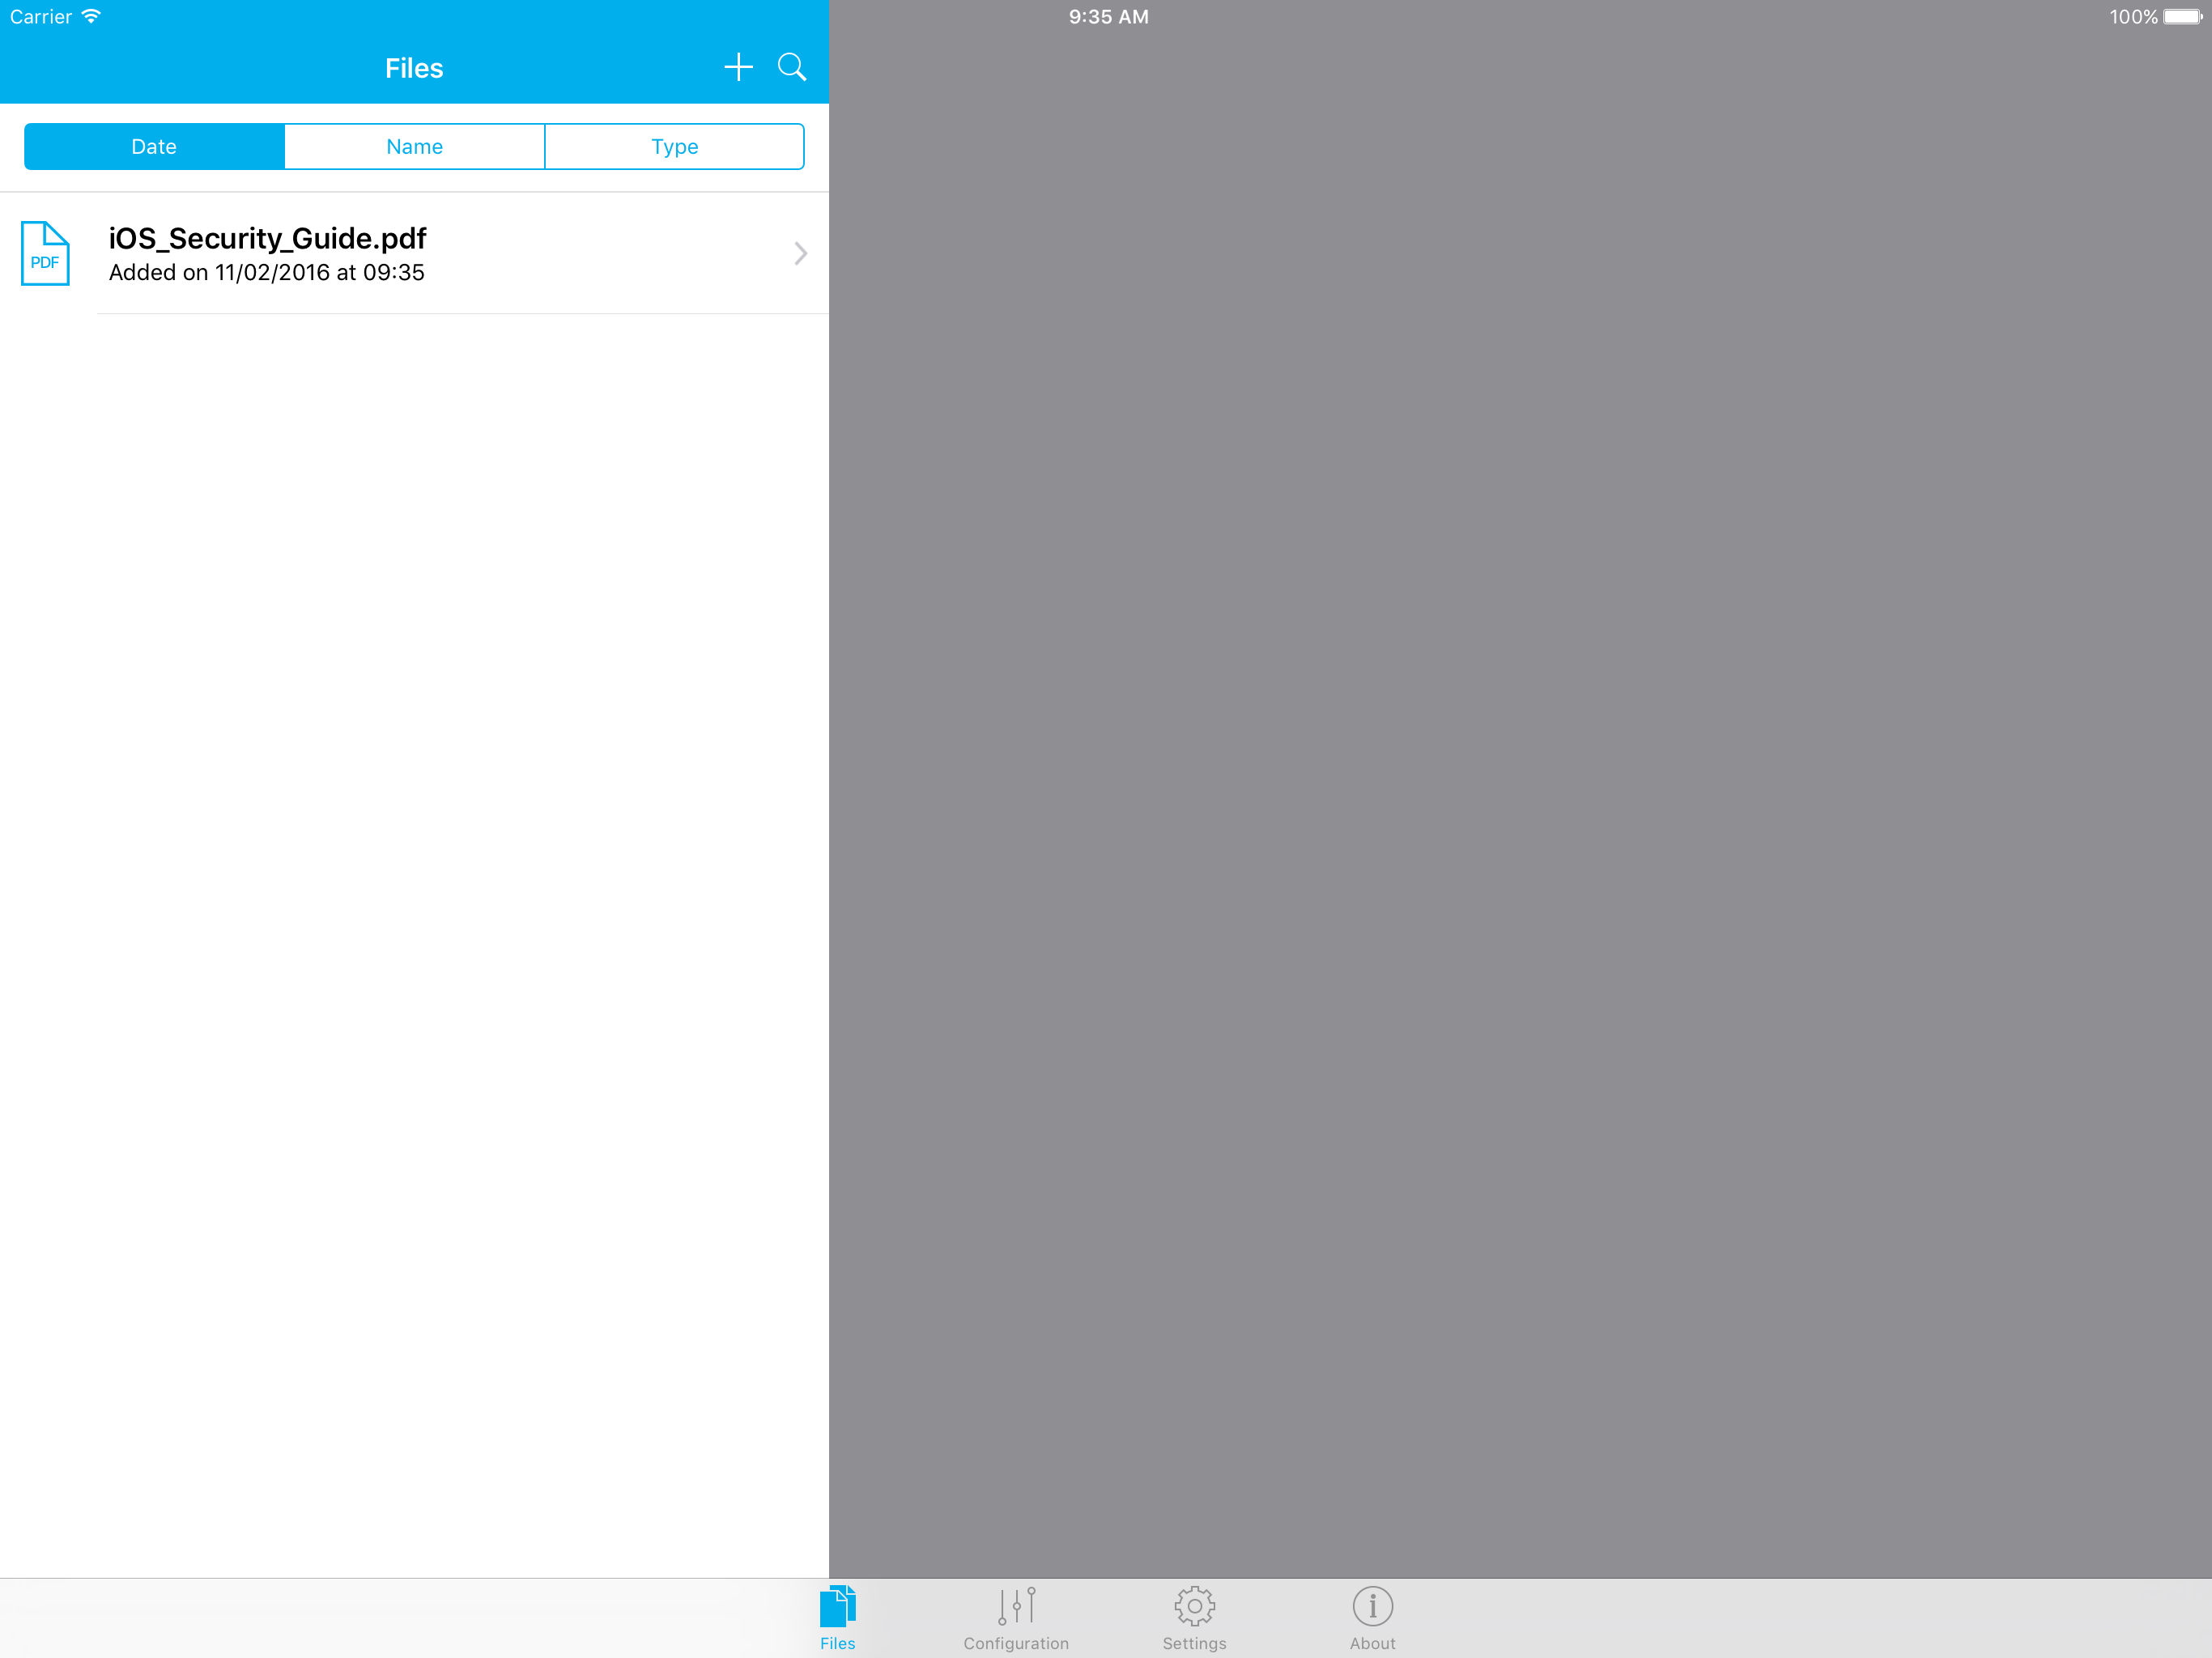
Task: Click the battery indicator icon
Action: pos(2183,16)
